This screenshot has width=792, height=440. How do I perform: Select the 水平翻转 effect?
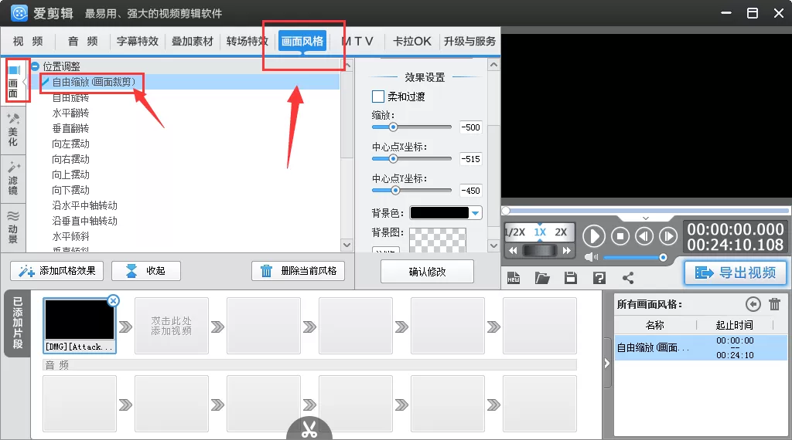point(70,113)
